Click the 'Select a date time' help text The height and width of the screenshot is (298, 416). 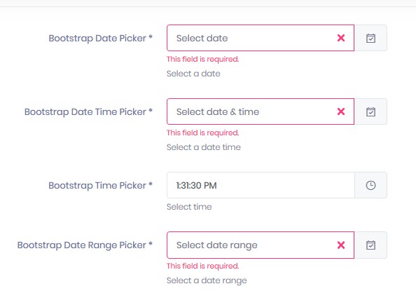click(x=204, y=147)
